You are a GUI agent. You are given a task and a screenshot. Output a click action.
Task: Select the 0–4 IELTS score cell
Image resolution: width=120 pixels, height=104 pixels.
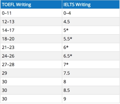91,13
